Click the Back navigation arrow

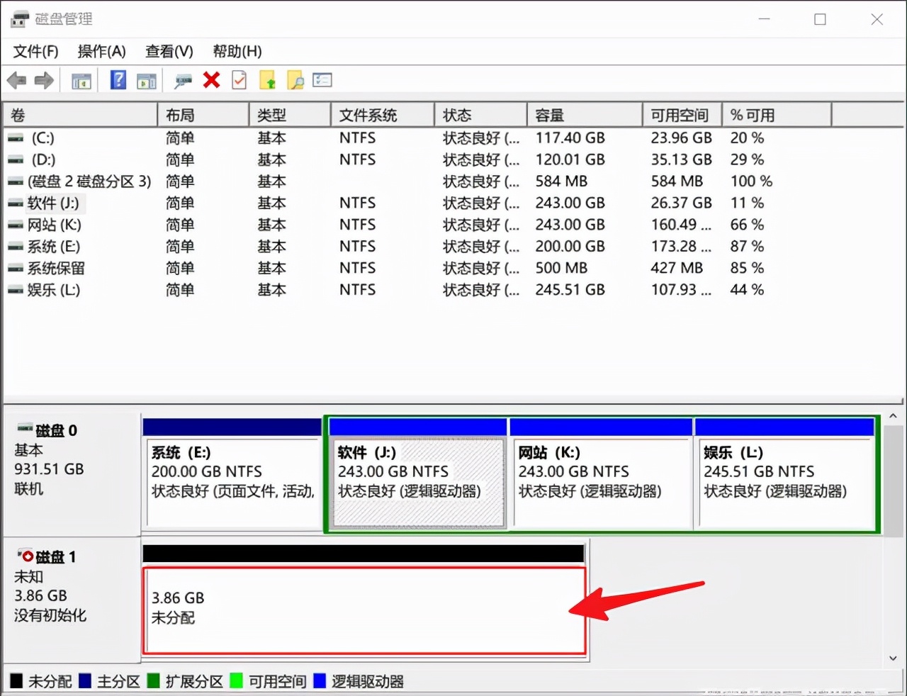17,80
